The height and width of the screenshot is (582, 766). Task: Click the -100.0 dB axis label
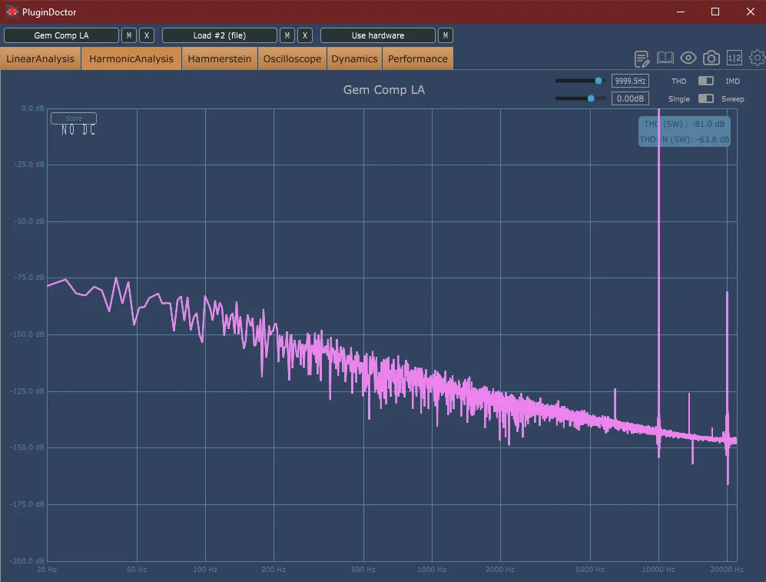28,334
